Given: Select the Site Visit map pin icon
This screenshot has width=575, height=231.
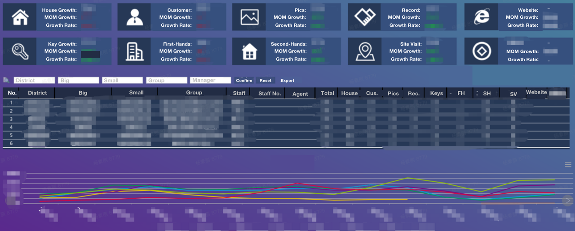Looking at the screenshot, I should [365, 51].
